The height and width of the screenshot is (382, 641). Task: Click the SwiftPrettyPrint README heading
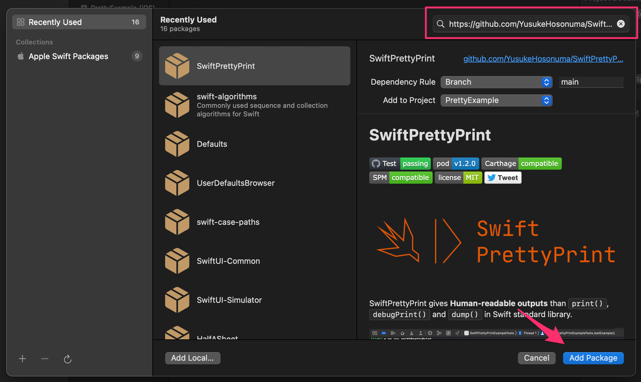430,135
